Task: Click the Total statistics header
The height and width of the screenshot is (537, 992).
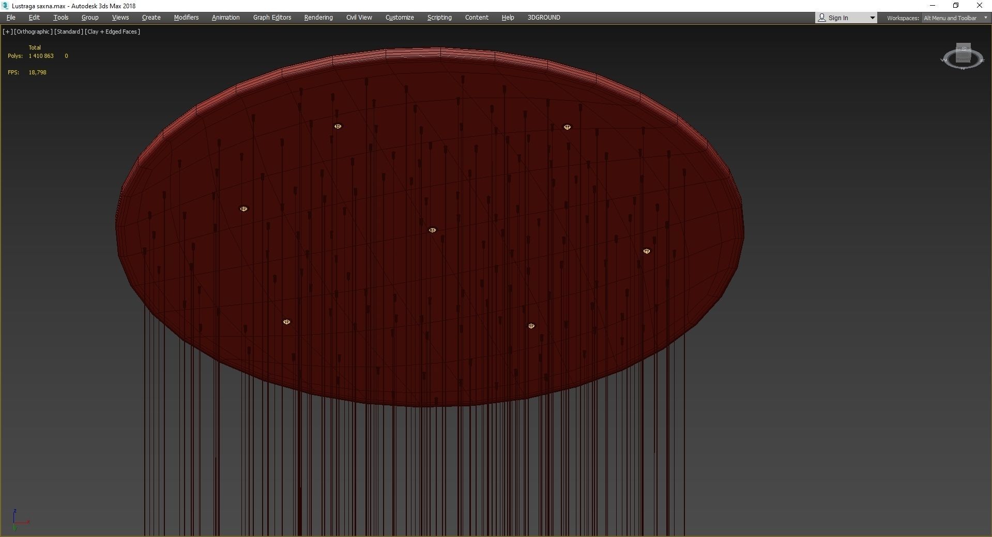Action: 35,48
